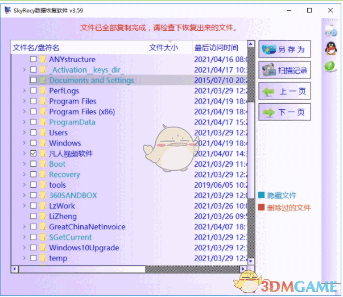
Task: Click the temp folder icon
Action: click(43, 258)
